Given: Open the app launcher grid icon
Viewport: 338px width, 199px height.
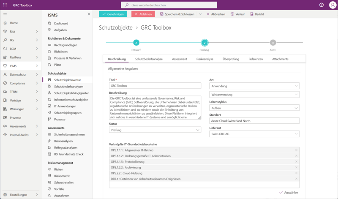Looking at the screenshot, I should click(5, 5).
